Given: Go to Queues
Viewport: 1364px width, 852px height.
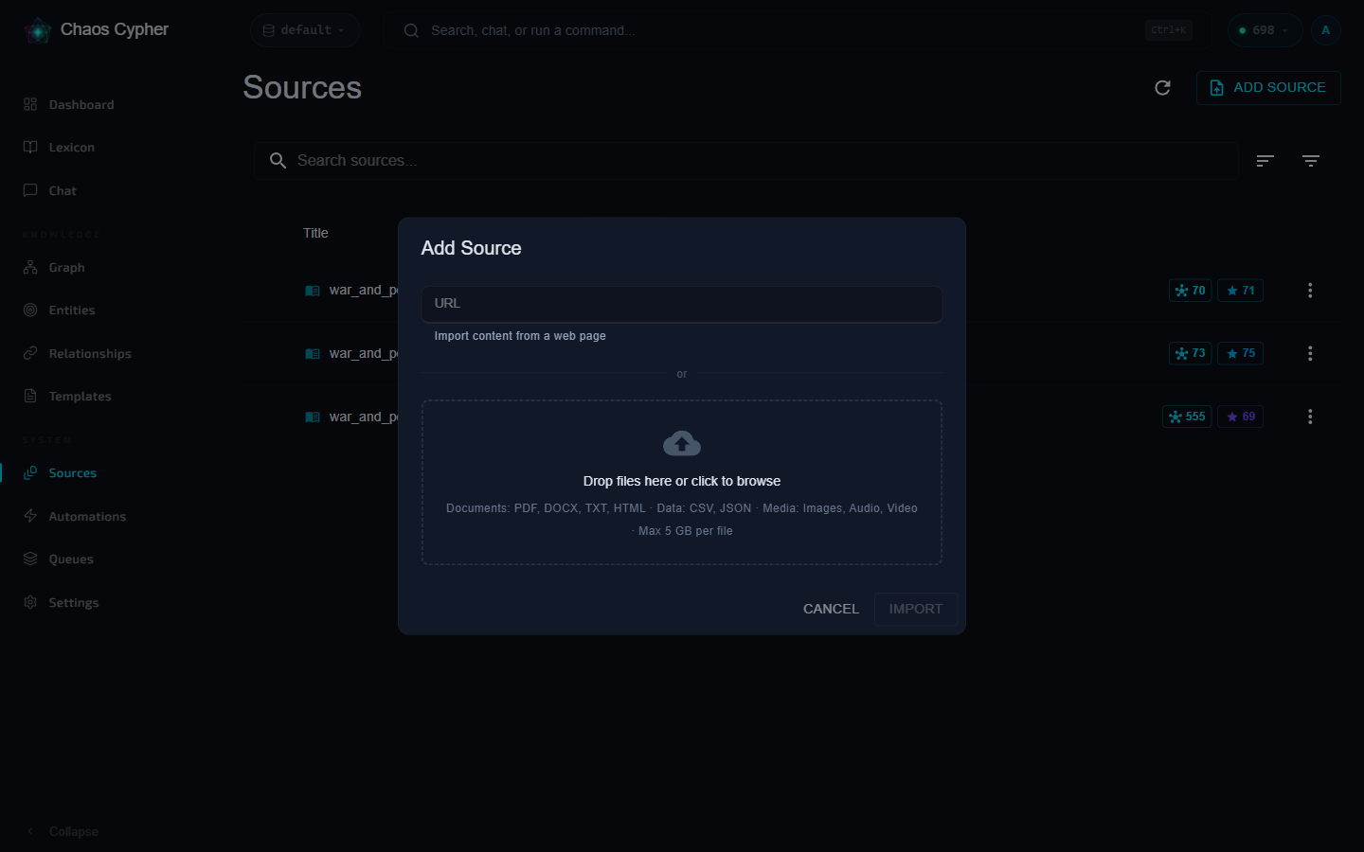Looking at the screenshot, I should pos(71,559).
